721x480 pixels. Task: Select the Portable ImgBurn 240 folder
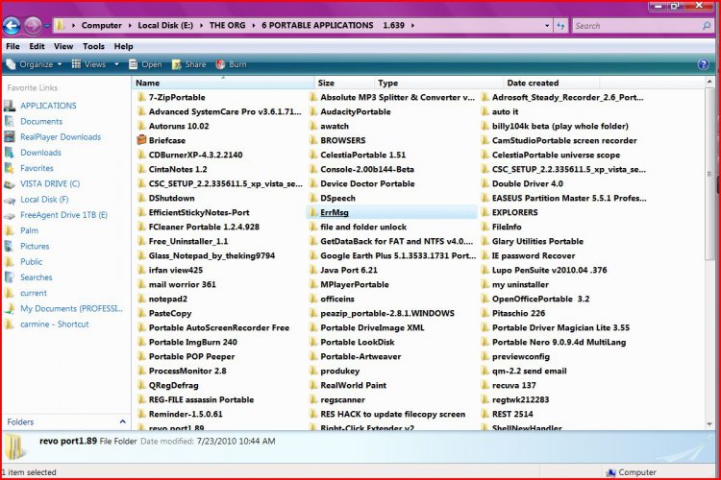pos(192,342)
